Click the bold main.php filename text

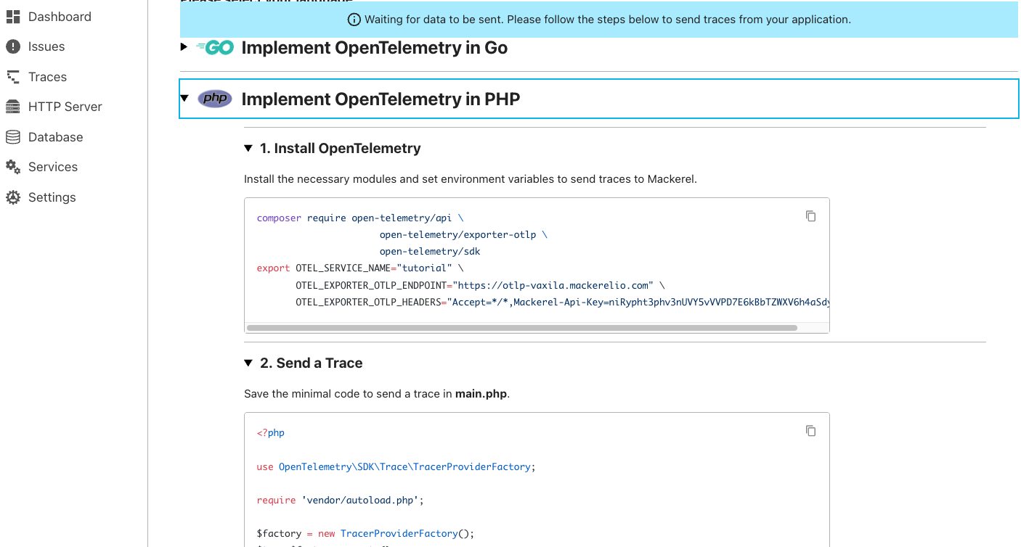click(481, 395)
